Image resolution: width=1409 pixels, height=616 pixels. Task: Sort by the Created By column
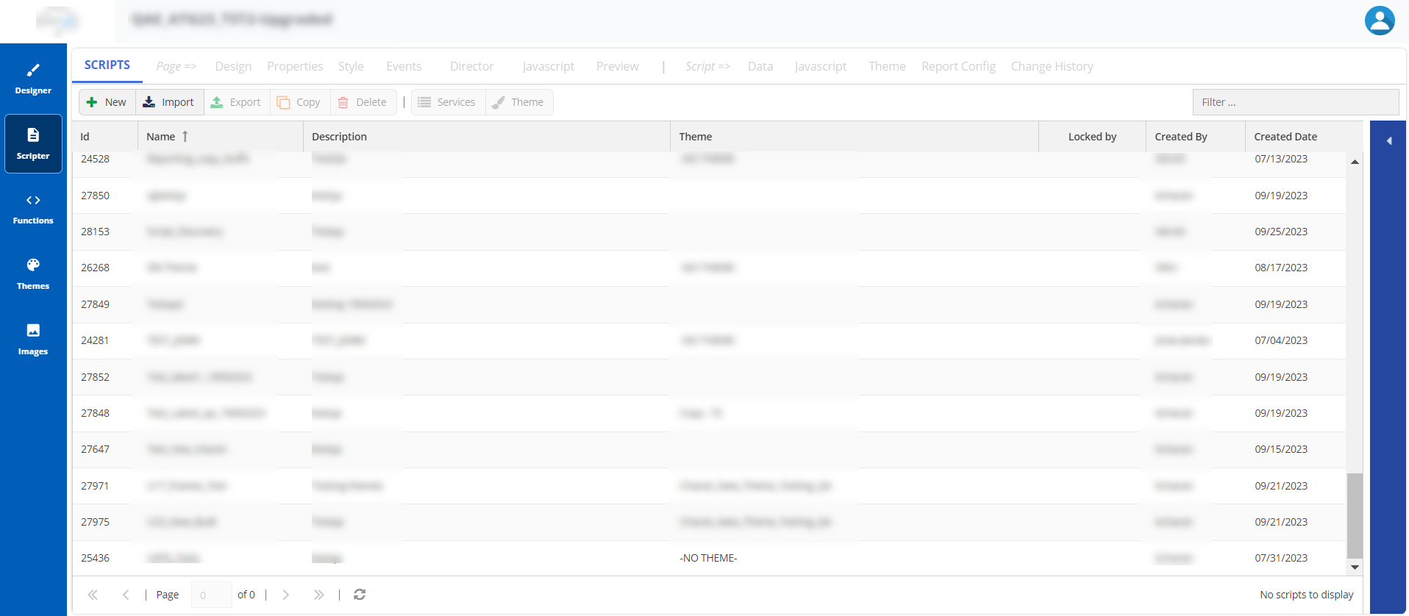click(1196, 137)
